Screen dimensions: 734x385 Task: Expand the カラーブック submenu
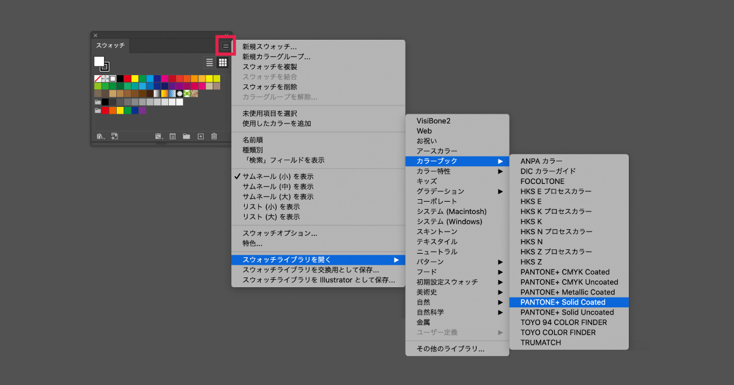click(x=458, y=161)
